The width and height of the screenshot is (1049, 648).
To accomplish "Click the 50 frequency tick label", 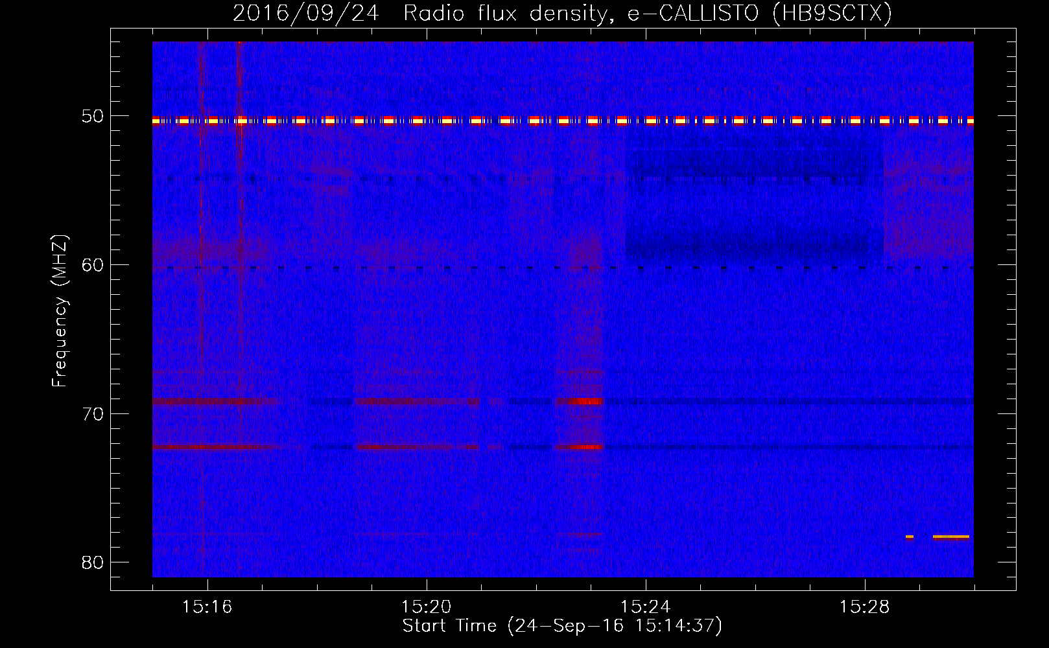I will click(x=93, y=116).
